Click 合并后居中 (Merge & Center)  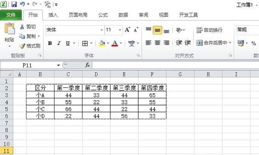point(212,43)
